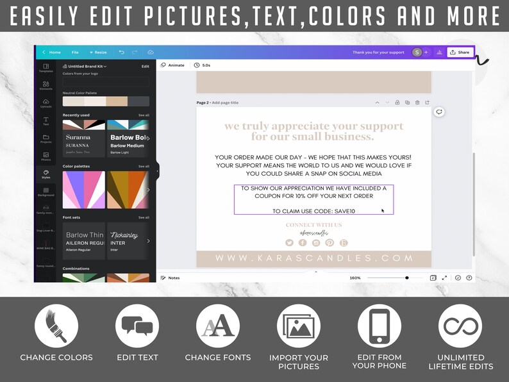509x382 pixels.
Task: Enter fullscreen presentation mode icon
Action: (444, 278)
